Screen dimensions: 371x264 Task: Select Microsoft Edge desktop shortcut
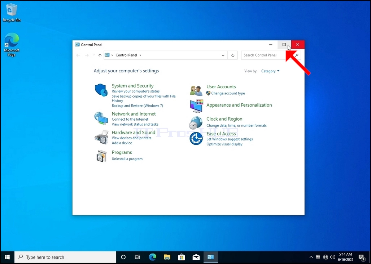click(x=11, y=45)
